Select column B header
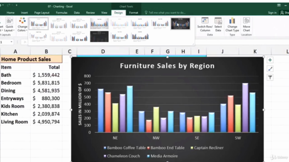This screenshot has width=289, height=162. pos(46,51)
